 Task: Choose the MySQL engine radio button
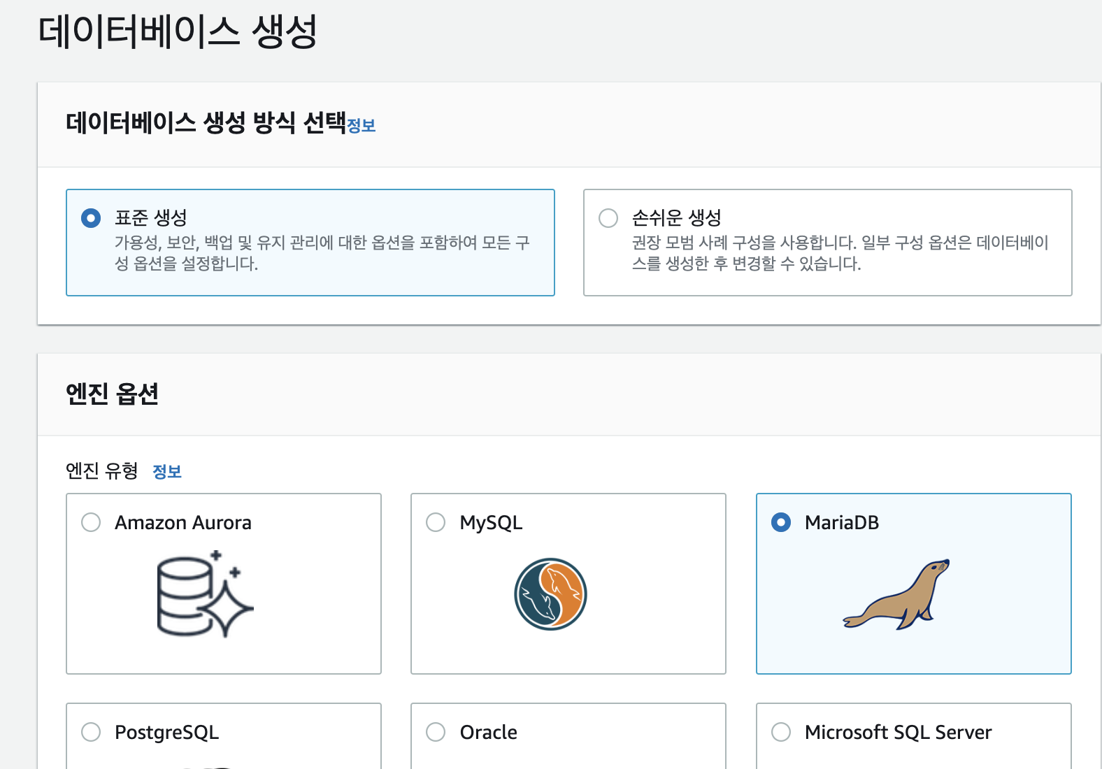coord(436,522)
